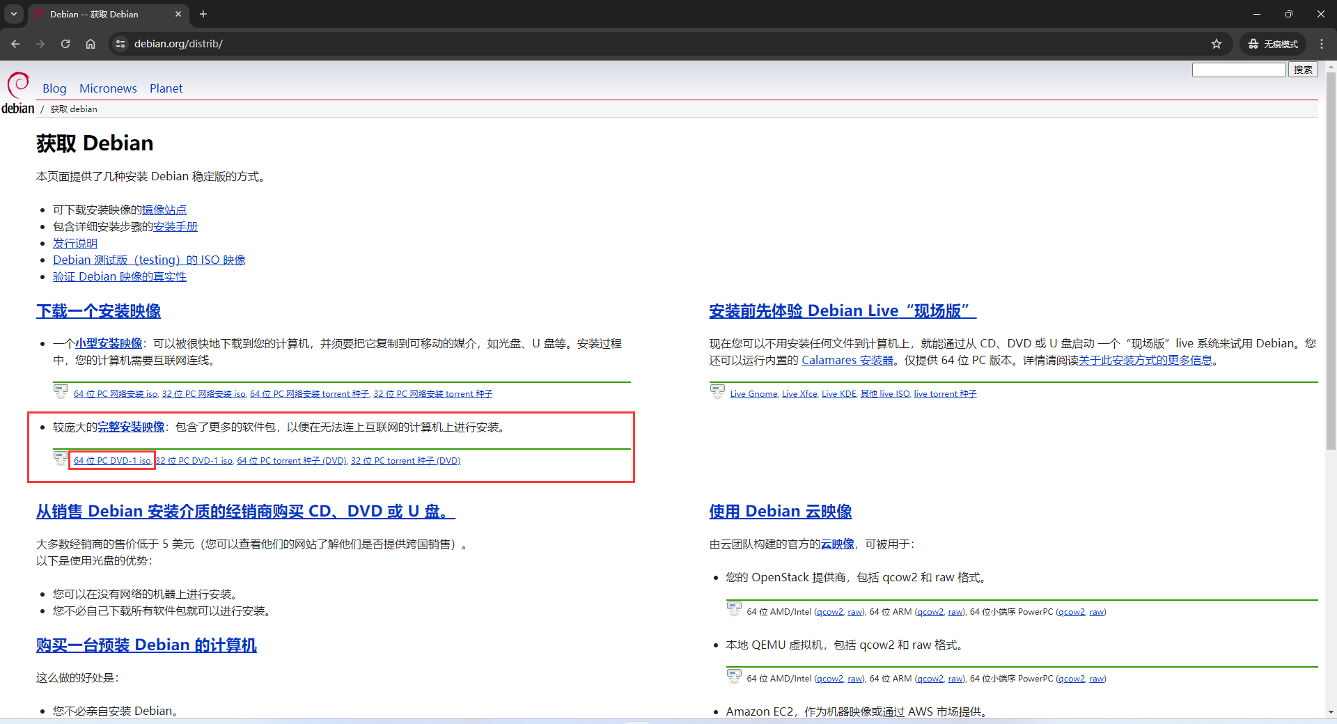
Task: Download 32 位 PC DVD-1 iso
Action: 194,461
